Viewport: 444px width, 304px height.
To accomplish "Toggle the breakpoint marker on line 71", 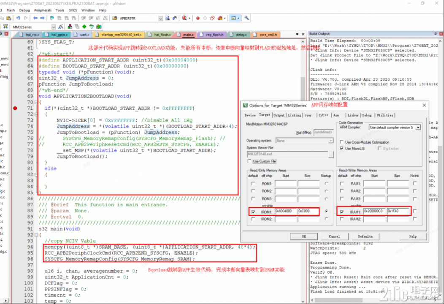I will 15,108.
